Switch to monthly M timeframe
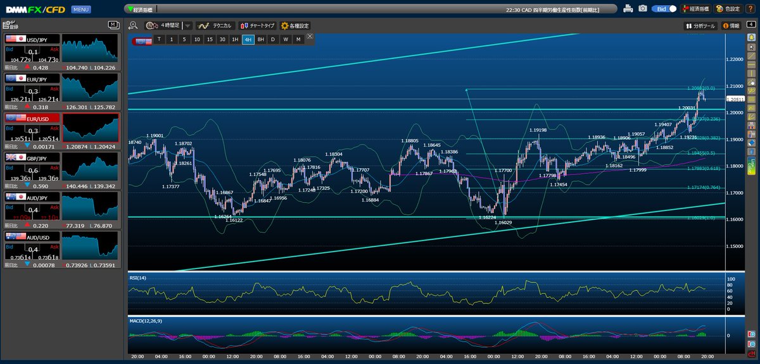 298,39
